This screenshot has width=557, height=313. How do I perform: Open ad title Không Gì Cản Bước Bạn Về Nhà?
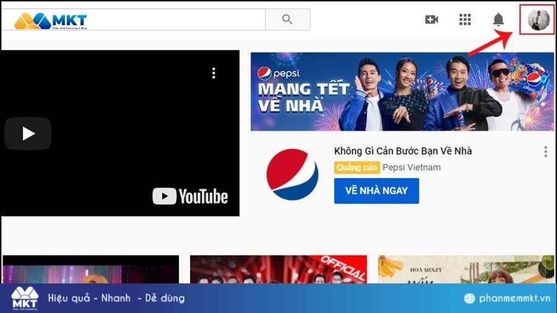click(403, 151)
